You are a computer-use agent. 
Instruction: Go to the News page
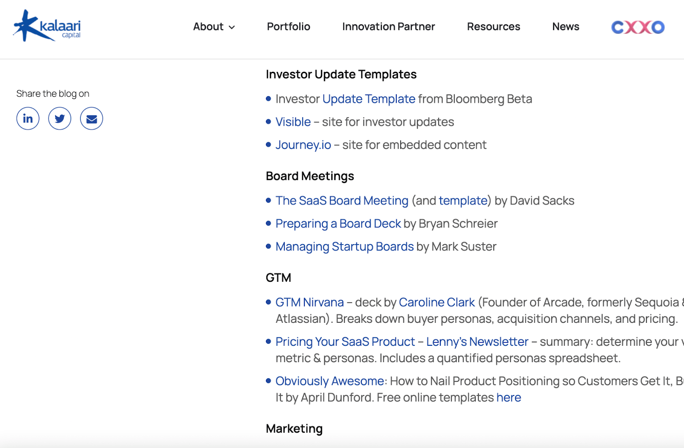pos(566,27)
